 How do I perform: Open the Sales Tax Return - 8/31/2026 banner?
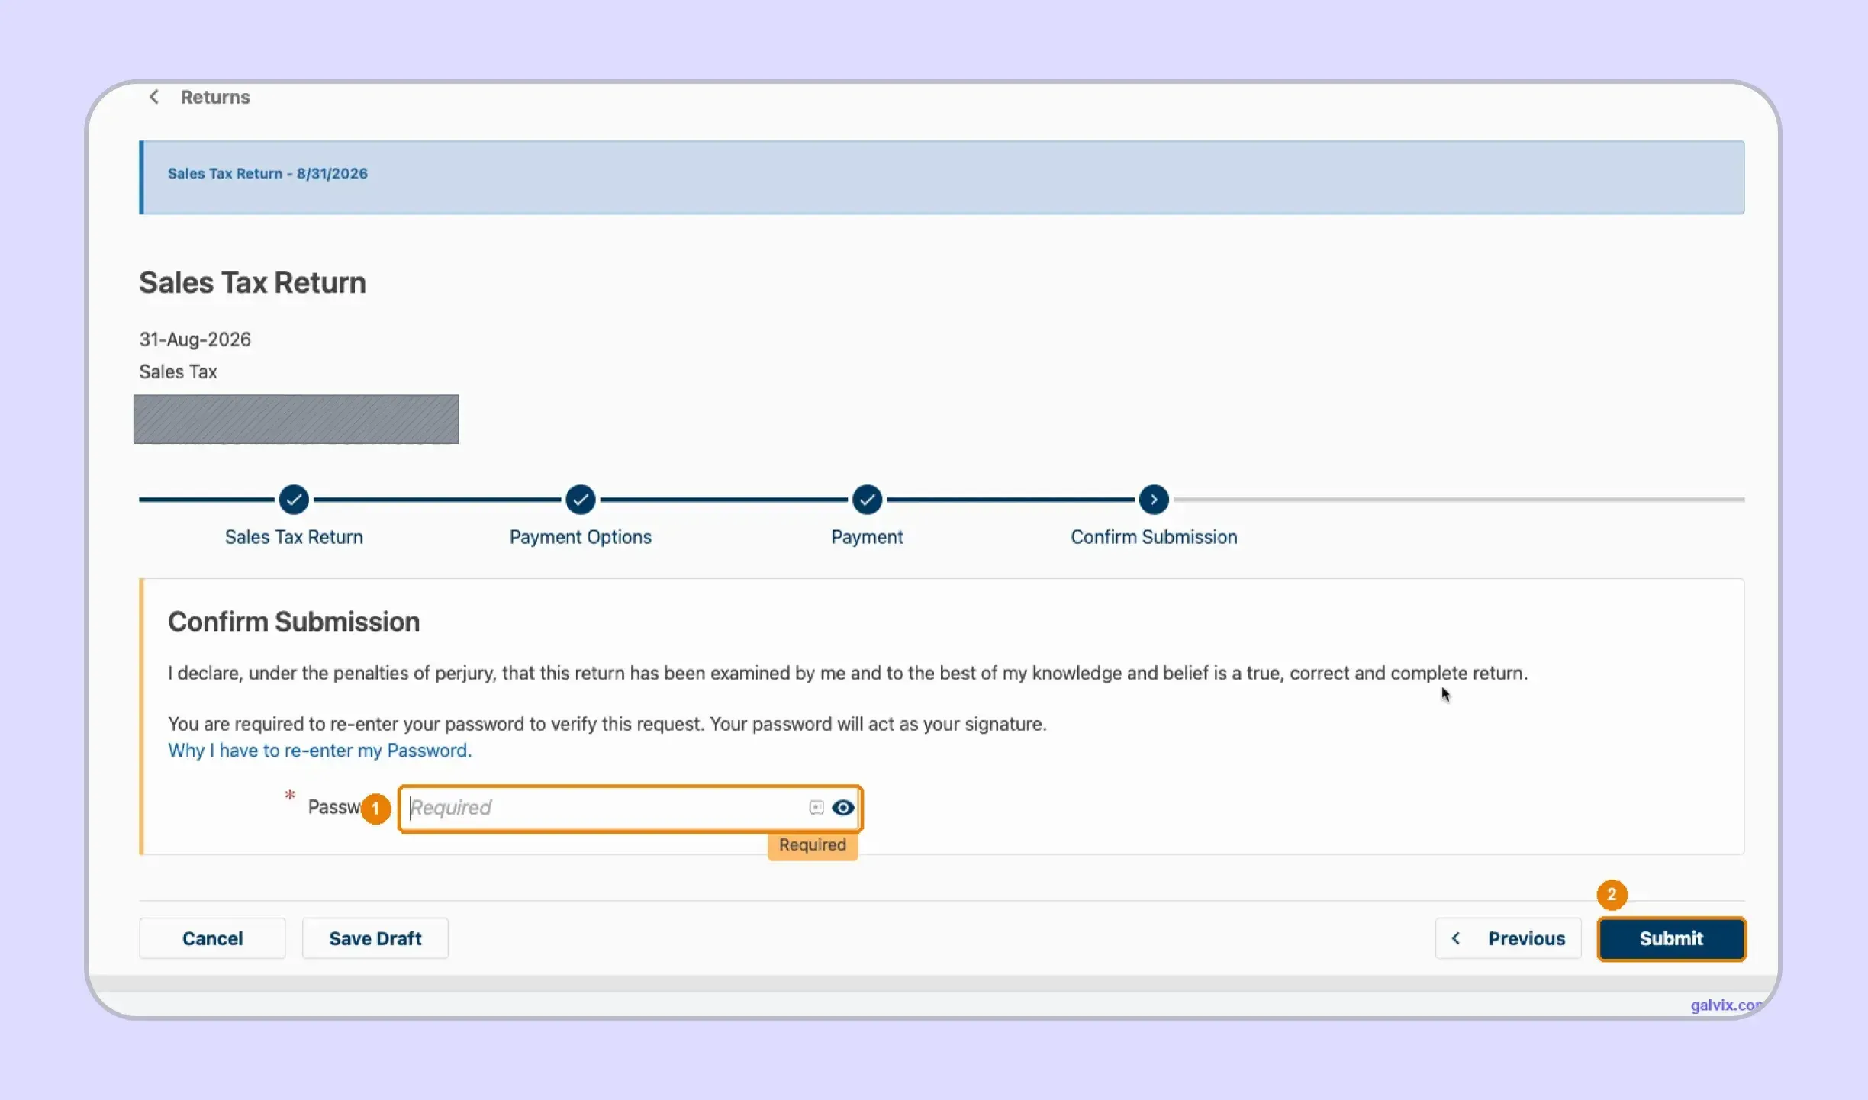pos(942,177)
